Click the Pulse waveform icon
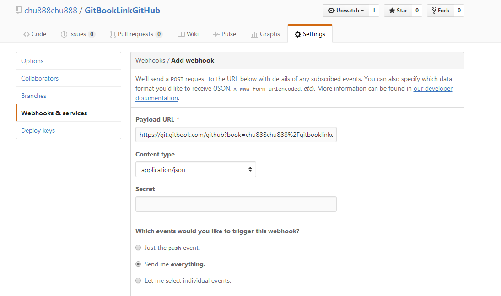The image size is (501, 296). coord(216,34)
